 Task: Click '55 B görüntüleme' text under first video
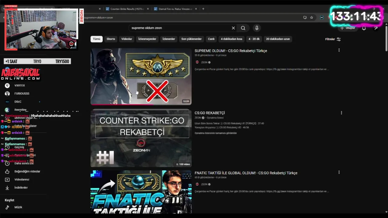coord(204,55)
